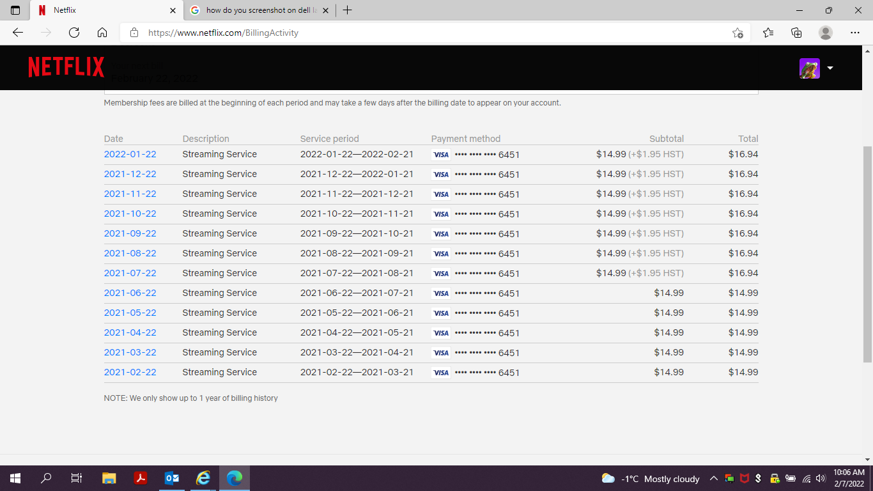Open the Collections icon in toolbar
This screenshot has height=491, width=873.
coord(796,33)
